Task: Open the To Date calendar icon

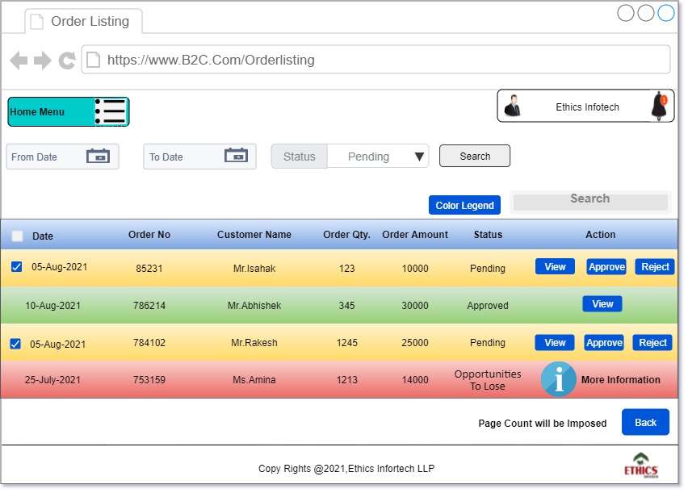Action: (236, 157)
